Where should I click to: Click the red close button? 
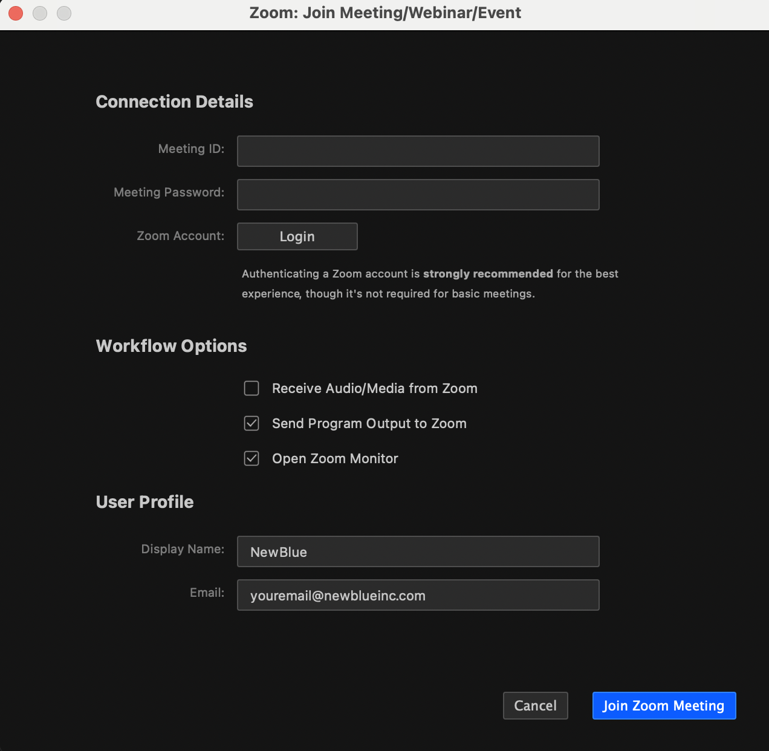(x=15, y=13)
